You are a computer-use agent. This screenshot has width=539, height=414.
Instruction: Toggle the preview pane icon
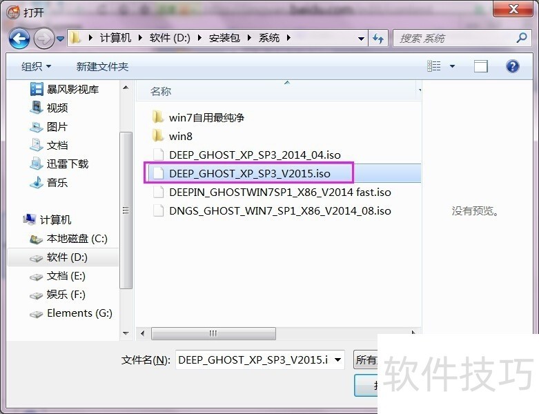click(480, 66)
